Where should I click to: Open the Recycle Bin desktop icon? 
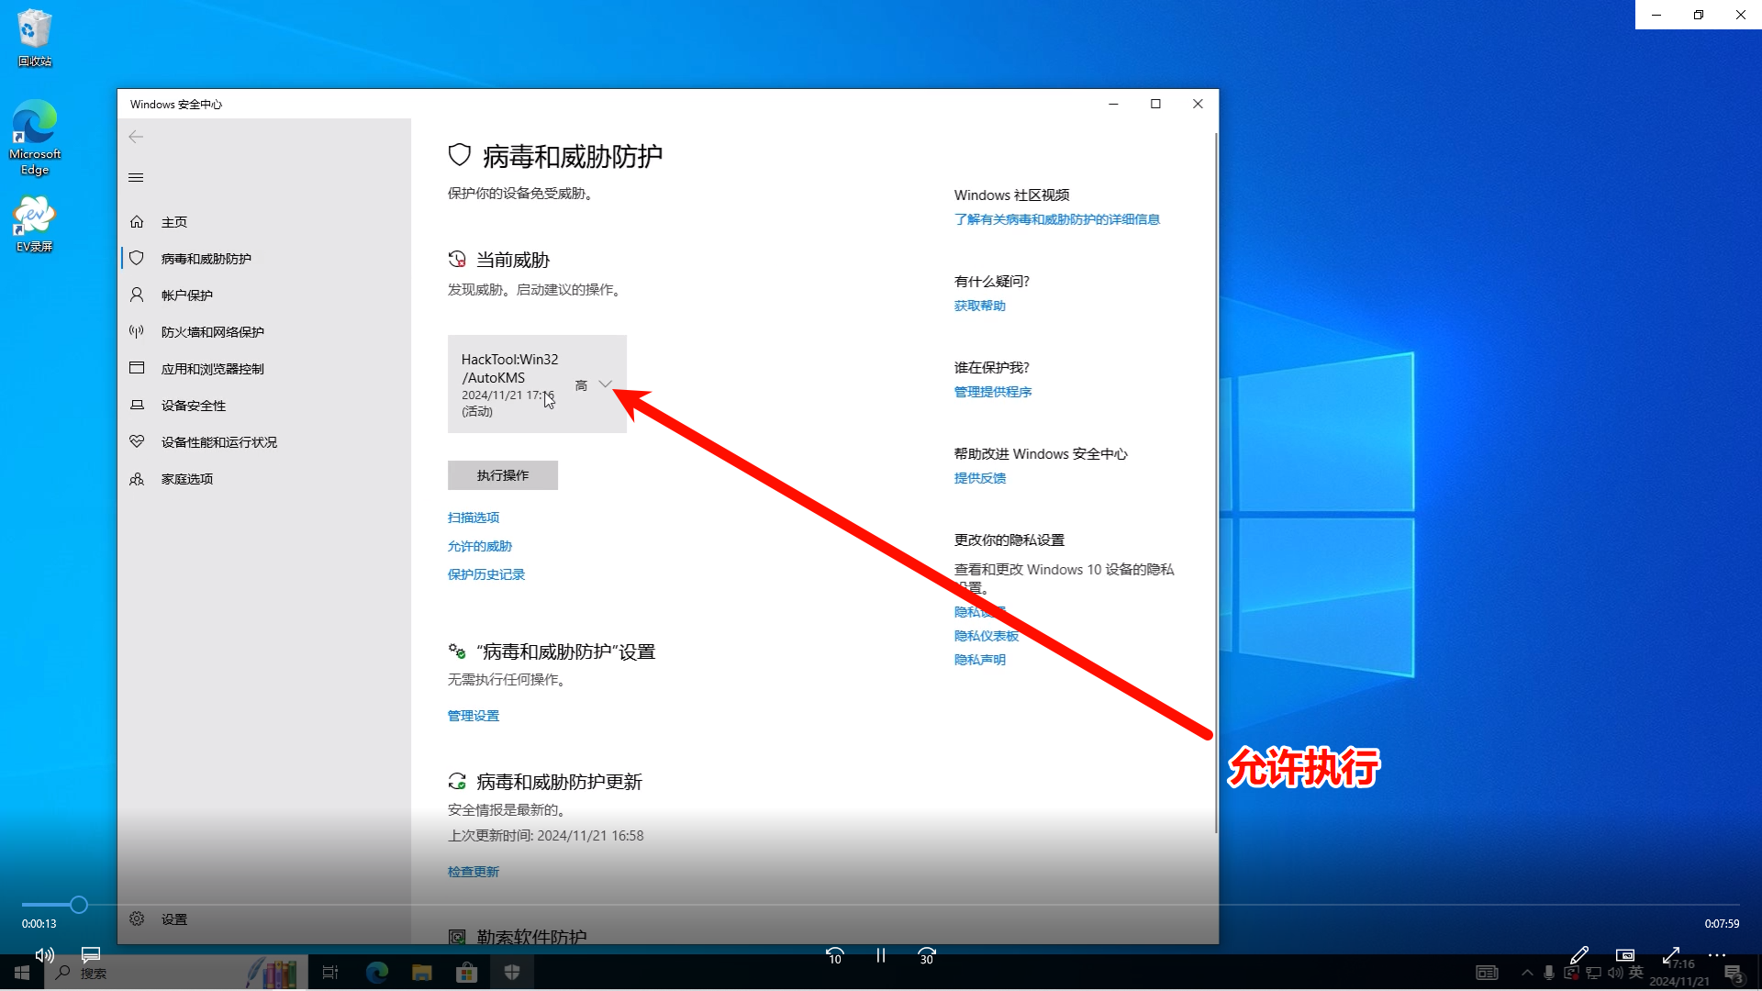pos(34,38)
